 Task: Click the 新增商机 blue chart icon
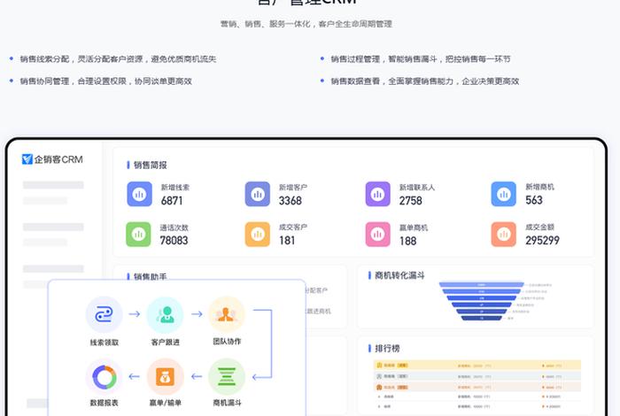504,194
